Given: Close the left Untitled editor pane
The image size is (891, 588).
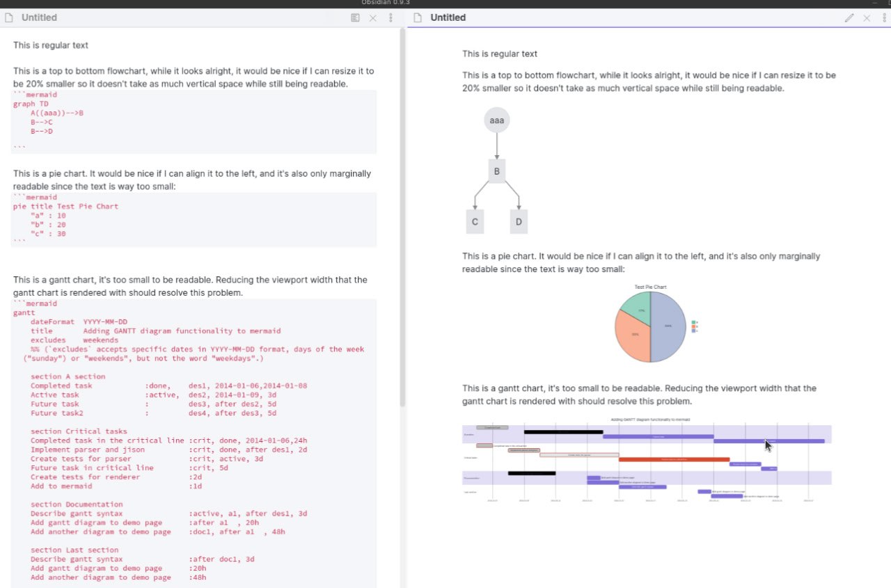Looking at the screenshot, I should tap(373, 18).
